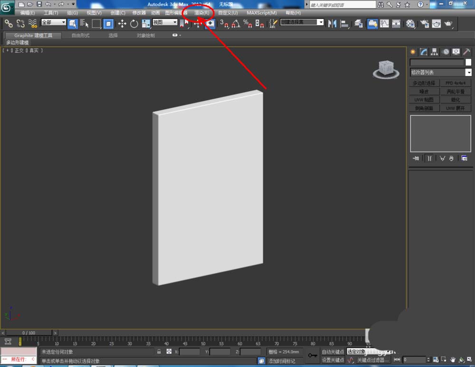Switch to the 自由形式 ribbon tab
Image resolution: width=475 pixels, height=367 pixels.
[80, 36]
